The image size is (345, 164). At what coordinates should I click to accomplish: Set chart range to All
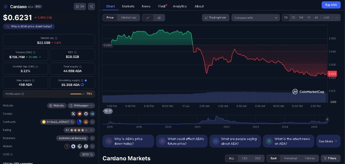point(316,18)
